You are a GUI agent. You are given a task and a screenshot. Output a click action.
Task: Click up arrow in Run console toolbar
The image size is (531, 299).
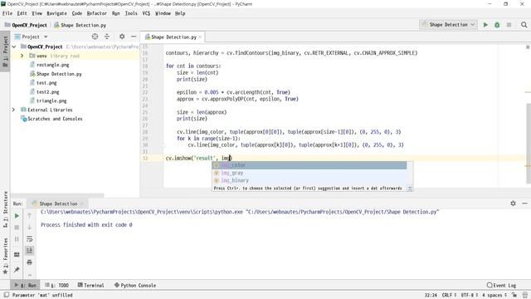pos(30,216)
